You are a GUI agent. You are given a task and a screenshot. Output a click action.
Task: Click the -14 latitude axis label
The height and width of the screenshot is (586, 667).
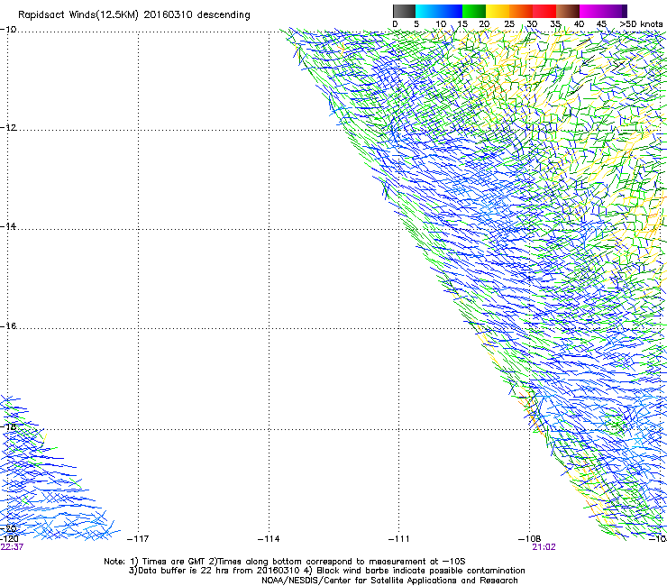[x=8, y=226]
